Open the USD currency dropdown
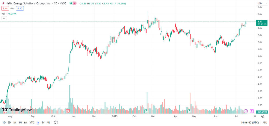Image resolution: width=269 pixels, height=126 pixels. click(262, 3)
